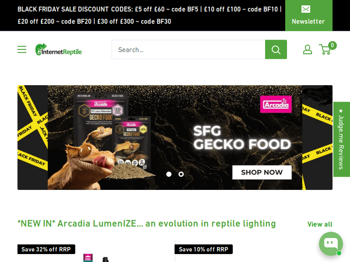Select the second carousel slide dot
350x262 pixels.
(181, 174)
